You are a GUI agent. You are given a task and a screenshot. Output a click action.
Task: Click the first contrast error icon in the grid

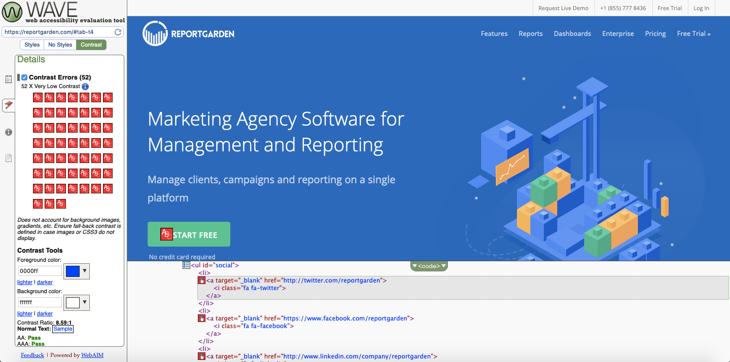pyautogui.click(x=38, y=97)
